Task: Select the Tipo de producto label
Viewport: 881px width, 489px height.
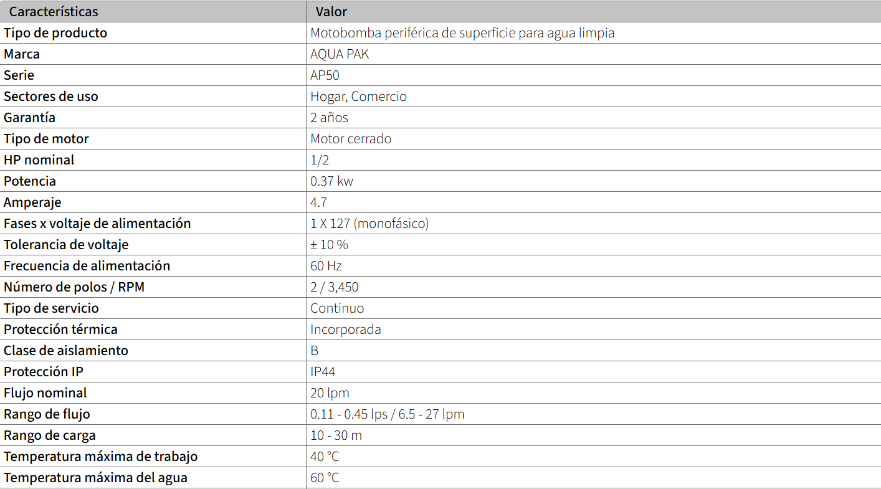Action: [x=55, y=33]
